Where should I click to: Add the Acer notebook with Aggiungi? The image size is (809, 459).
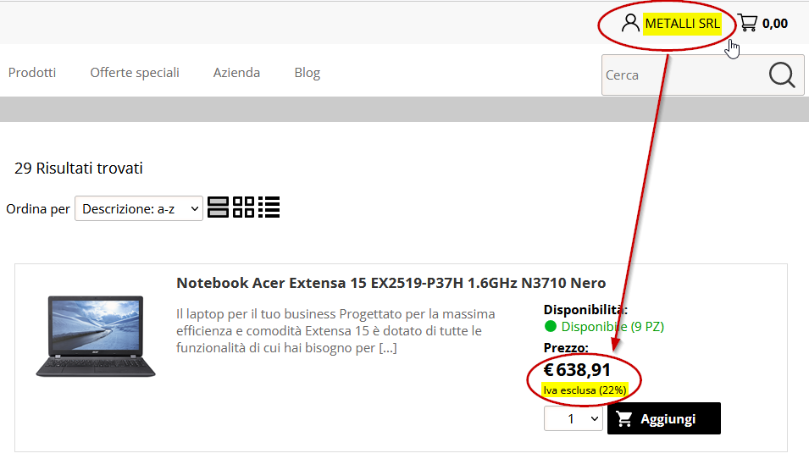pyautogui.click(x=664, y=418)
